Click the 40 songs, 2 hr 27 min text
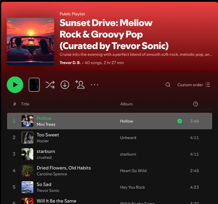Screen dimensions: 218x204 (x=104, y=63)
